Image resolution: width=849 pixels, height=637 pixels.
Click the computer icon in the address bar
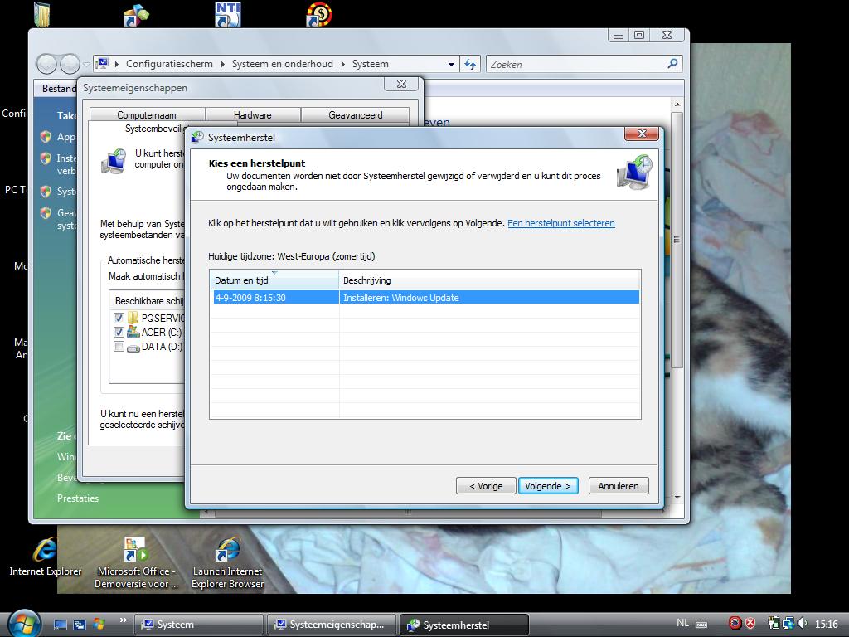[102, 64]
